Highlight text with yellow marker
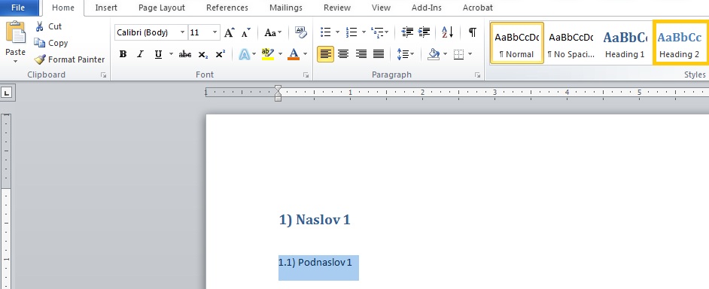Viewport: 709px width, 289px height. click(x=268, y=54)
